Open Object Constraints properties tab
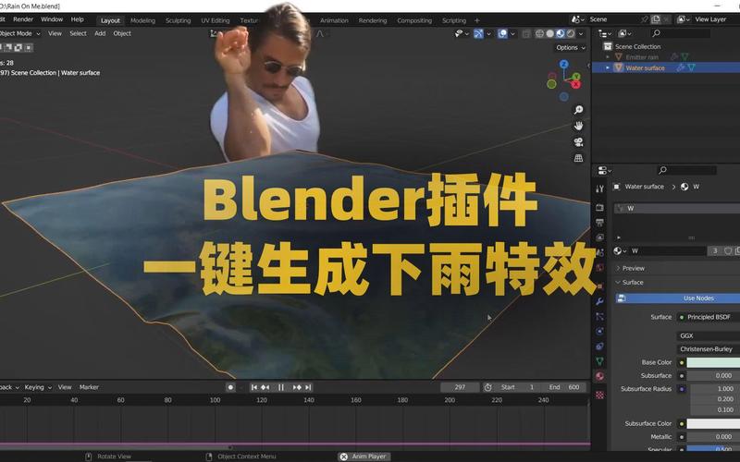This screenshot has height=462, width=740. click(x=599, y=346)
